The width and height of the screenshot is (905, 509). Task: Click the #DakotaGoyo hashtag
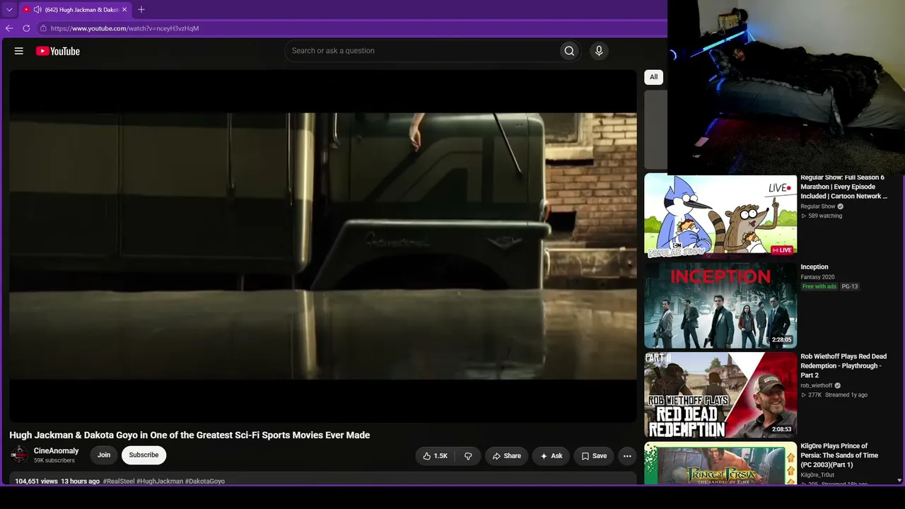pos(205,481)
